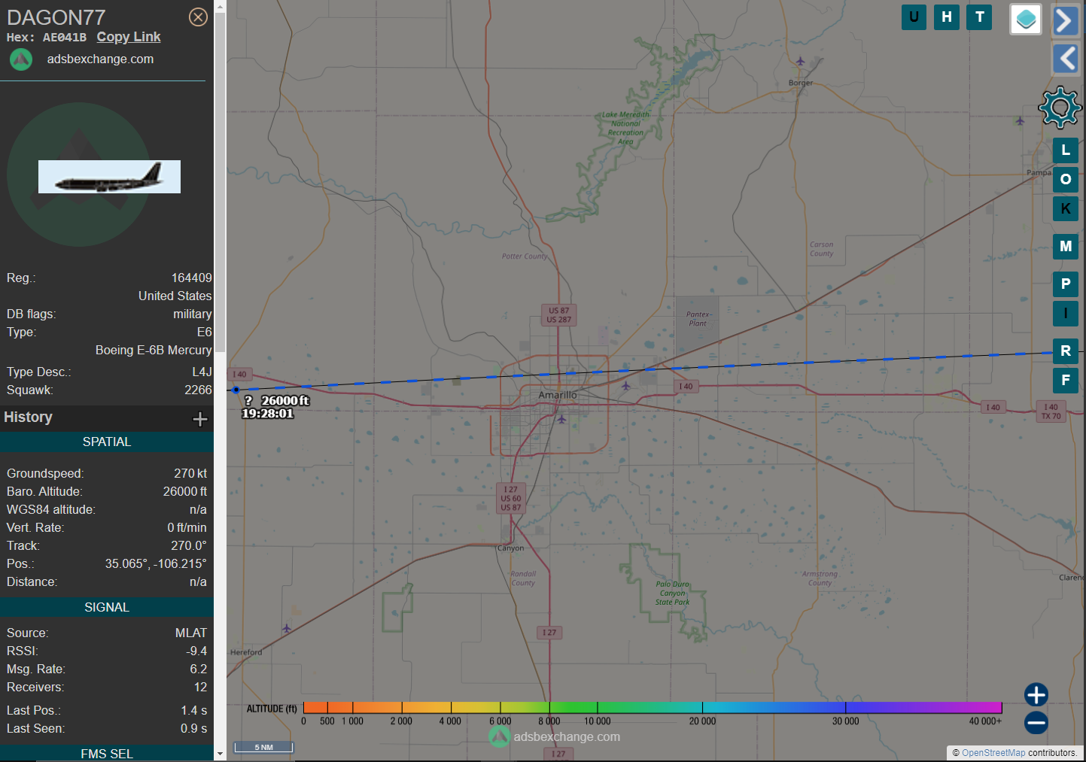Click the altitude color legend bar
The height and width of the screenshot is (762, 1086).
[x=653, y=707]
